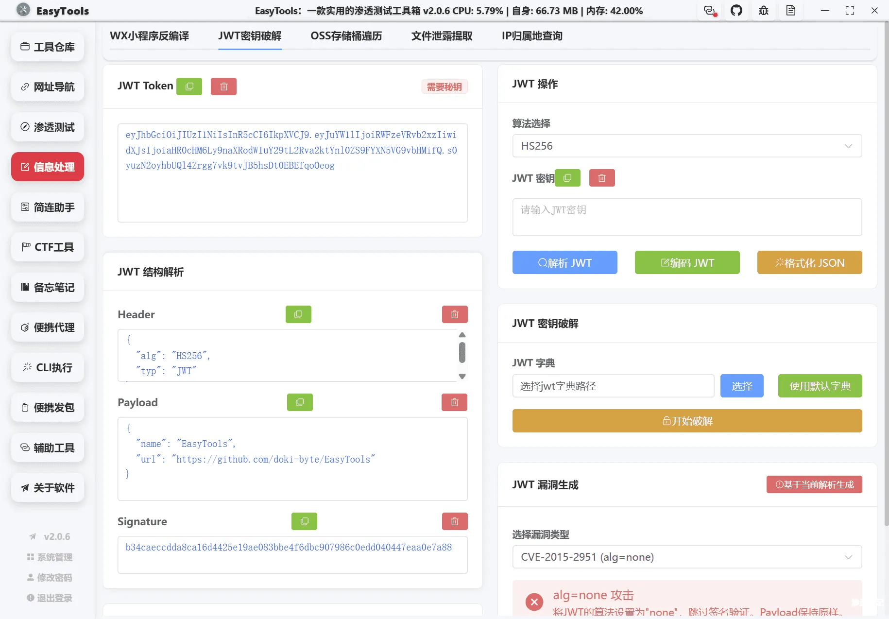Click the JWT密钥 input field

click(x=686, y=217)
